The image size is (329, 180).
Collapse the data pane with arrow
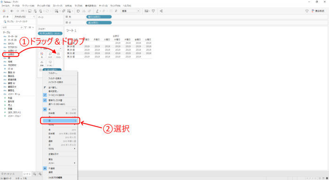(x=34, y=16)
